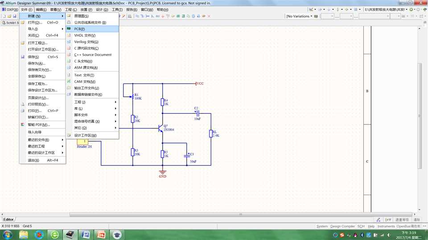
Task: Expand 最近的工程 list
Action: coord(43,146)
